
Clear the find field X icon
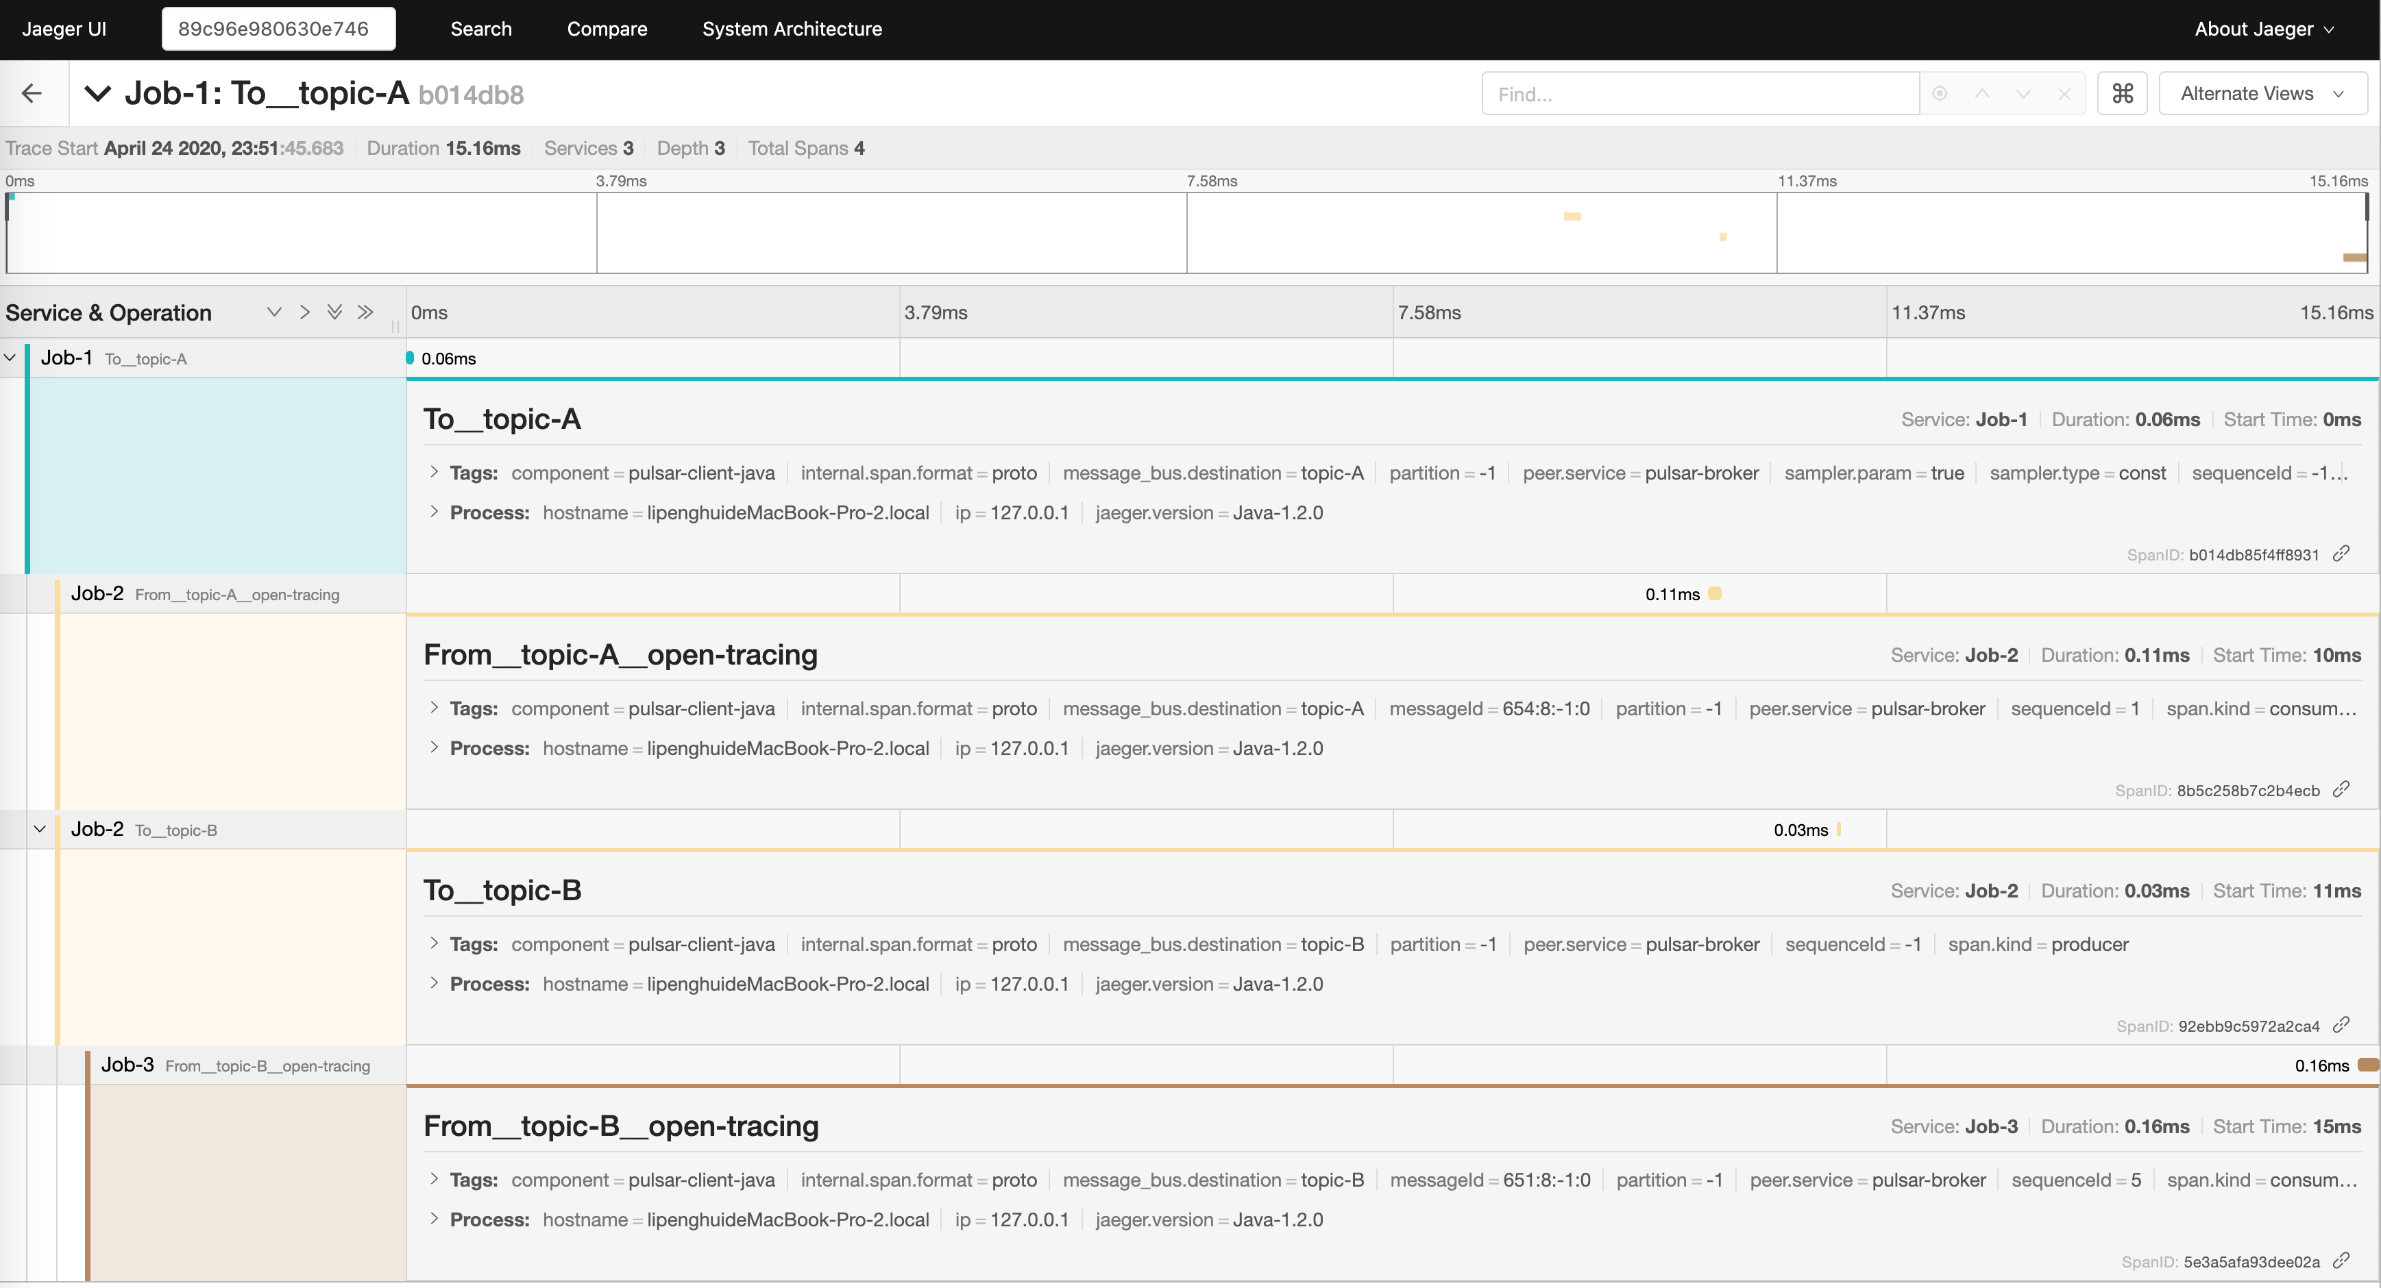pos(2064,93)
